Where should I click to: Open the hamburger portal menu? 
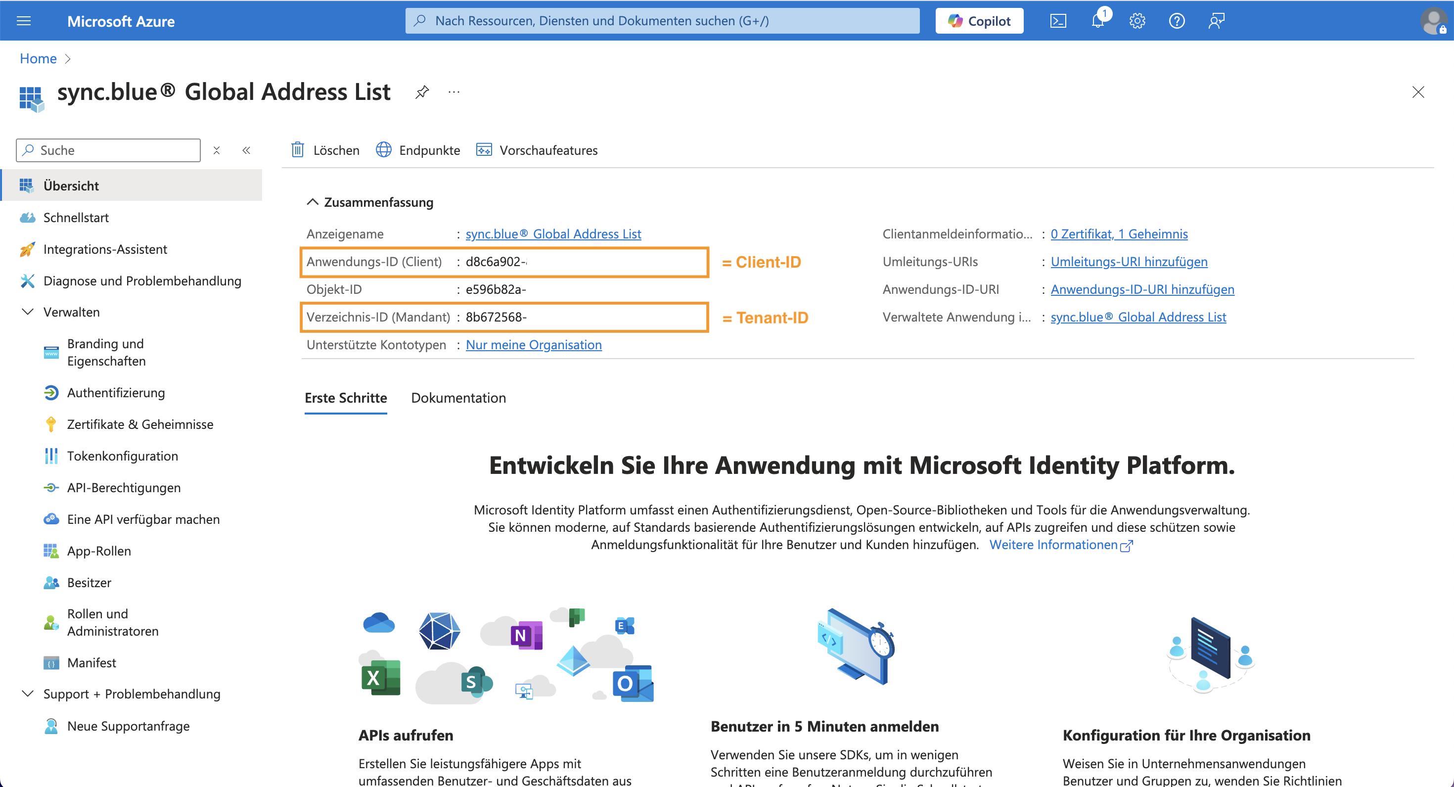(24, 21)
